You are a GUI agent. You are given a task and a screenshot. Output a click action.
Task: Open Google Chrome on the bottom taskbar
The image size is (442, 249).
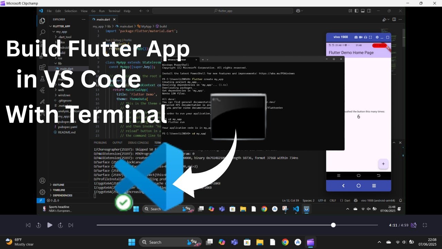pyautogui.click(x=285, y=242)
